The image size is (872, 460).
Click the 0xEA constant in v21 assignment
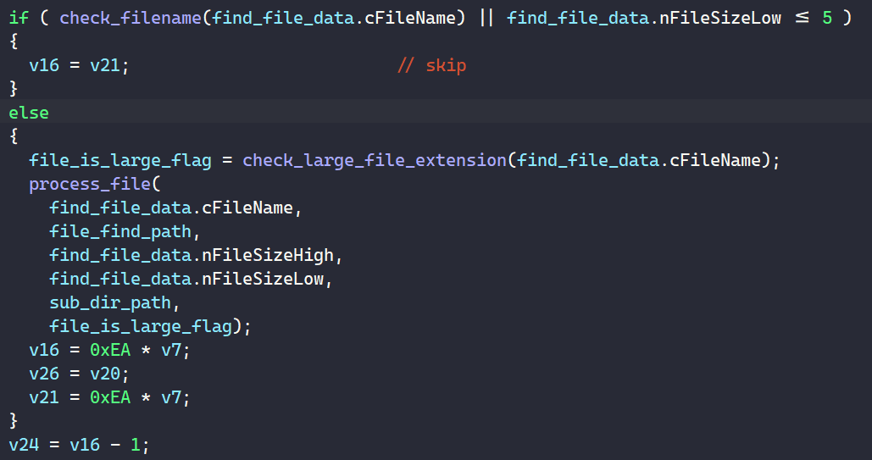click(x=110, y=397)
